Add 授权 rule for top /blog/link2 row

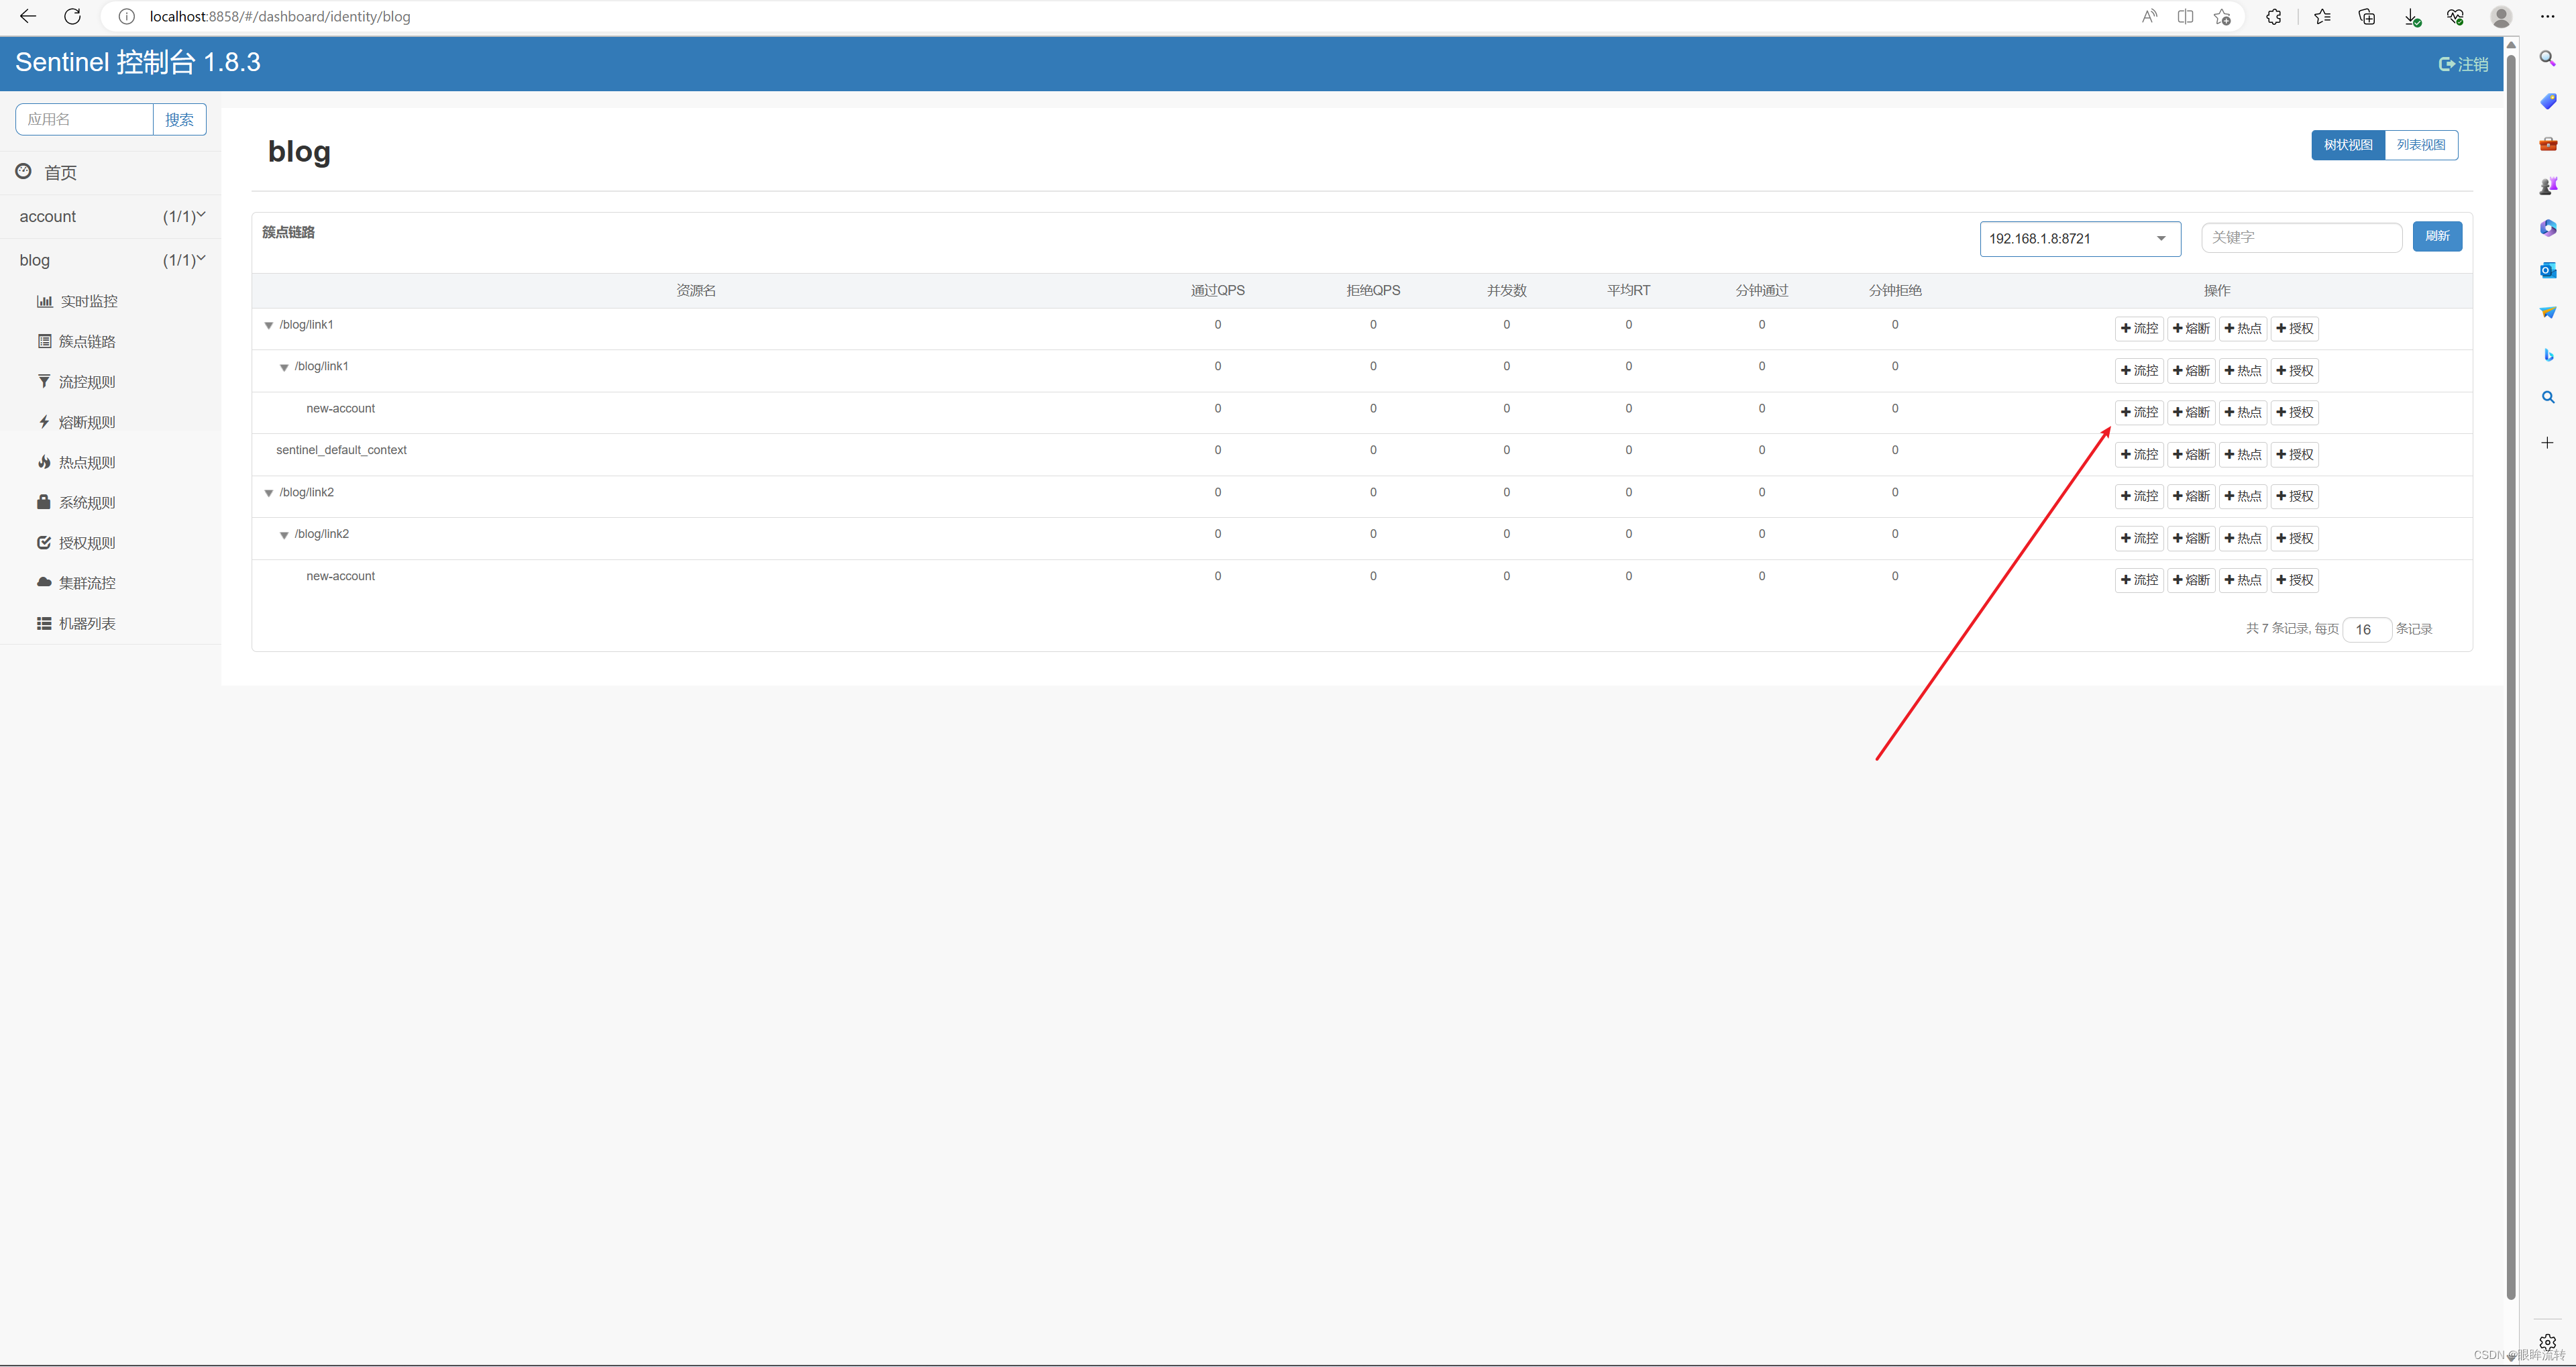click(2294, 496)
